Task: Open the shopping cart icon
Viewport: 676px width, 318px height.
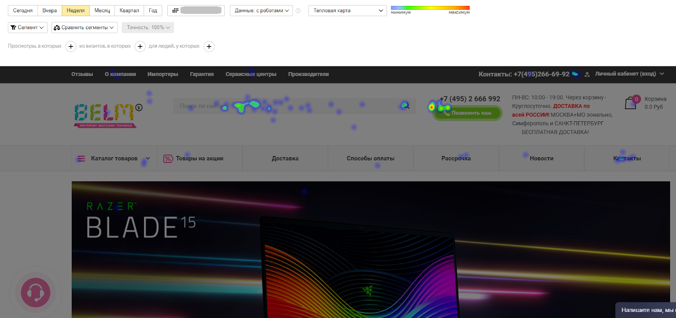Action: [631, 103]
